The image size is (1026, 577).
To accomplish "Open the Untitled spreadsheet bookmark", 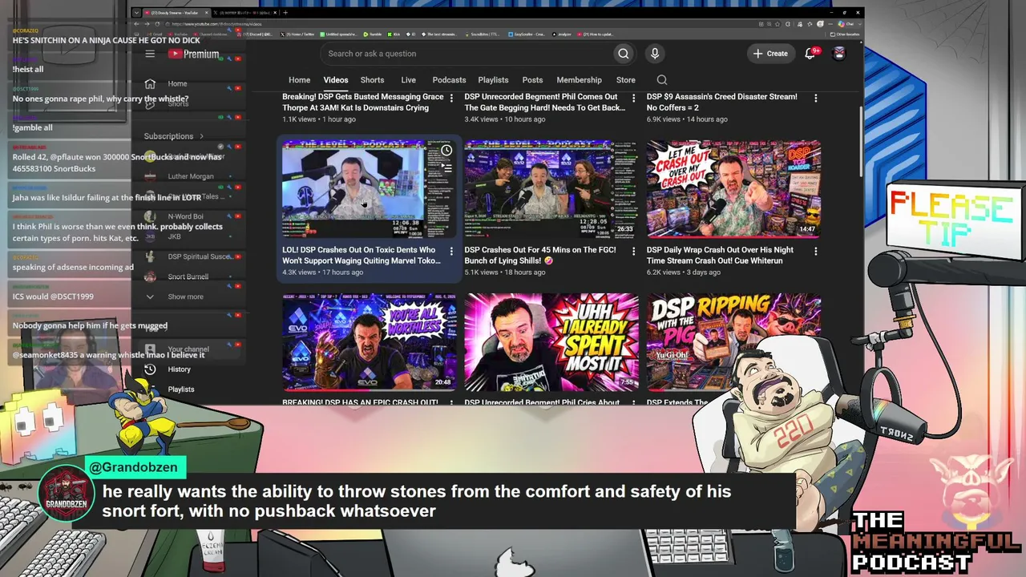I will (x=338, y=35).
